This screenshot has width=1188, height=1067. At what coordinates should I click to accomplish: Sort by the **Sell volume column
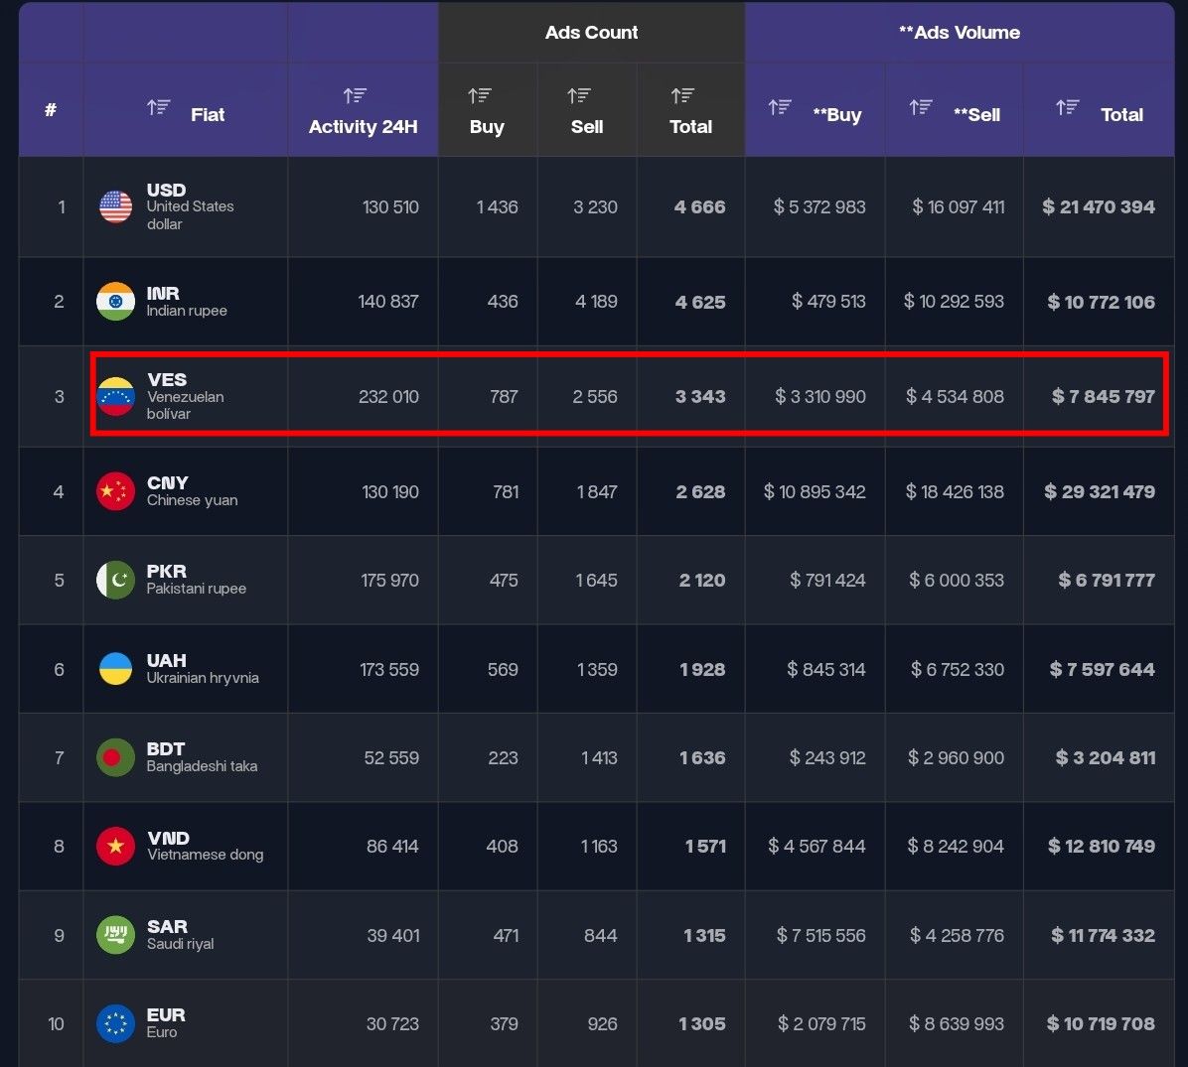click(x=919, y=106)
